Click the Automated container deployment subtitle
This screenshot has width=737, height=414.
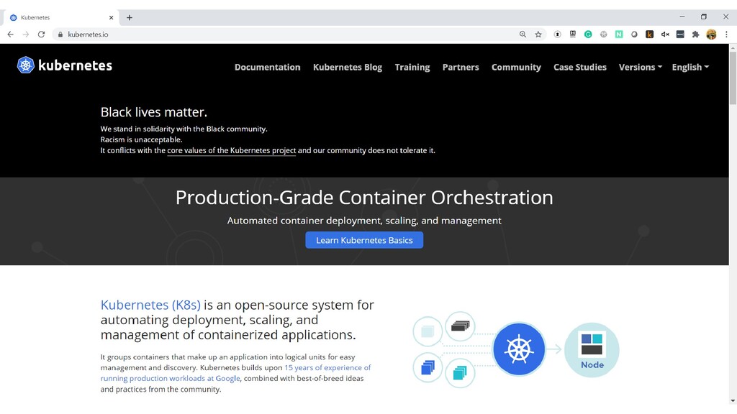click(x=364, y=221)
